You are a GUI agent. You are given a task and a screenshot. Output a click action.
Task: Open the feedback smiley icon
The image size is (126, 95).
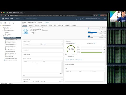tap(105, 19)
